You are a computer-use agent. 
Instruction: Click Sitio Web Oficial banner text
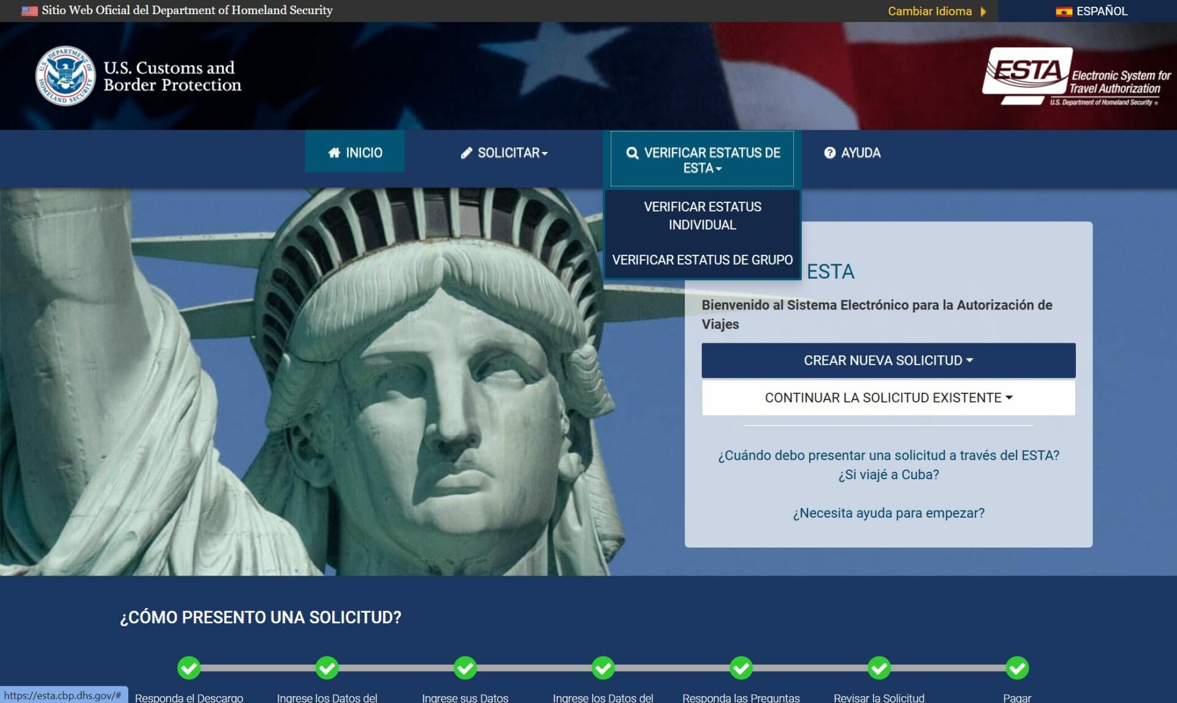(x=187, y=10)
